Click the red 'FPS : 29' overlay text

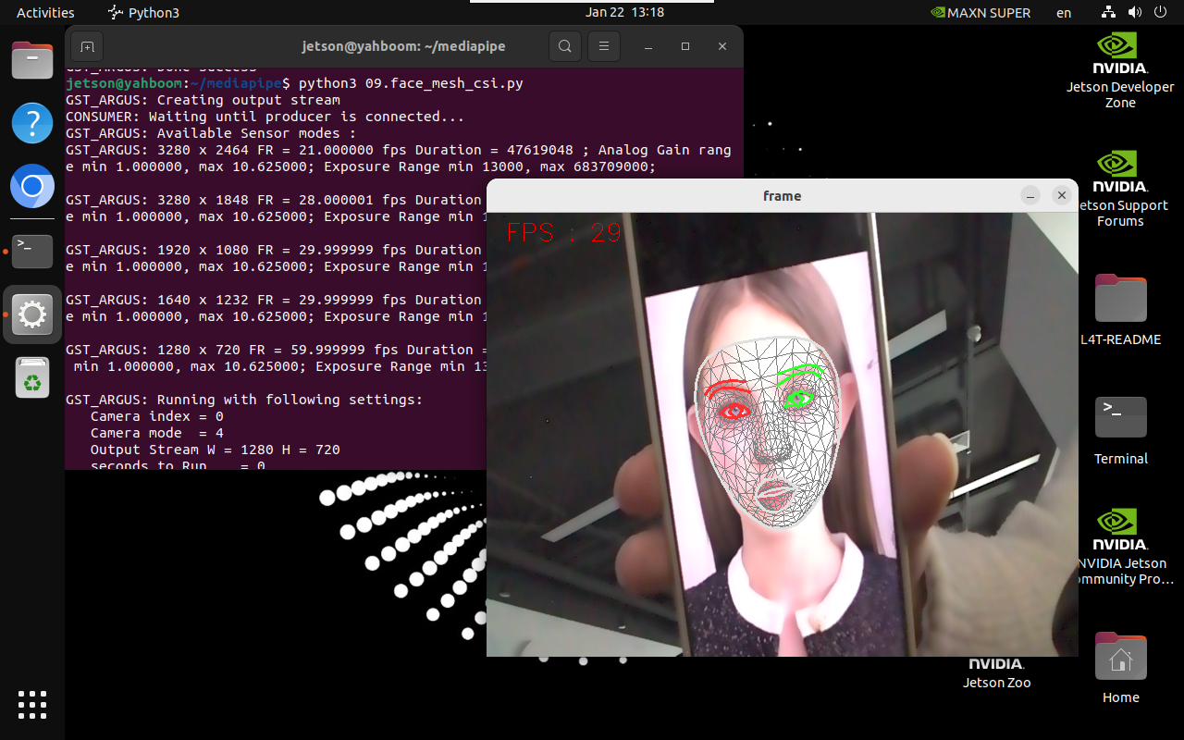(x=563, y=233)
